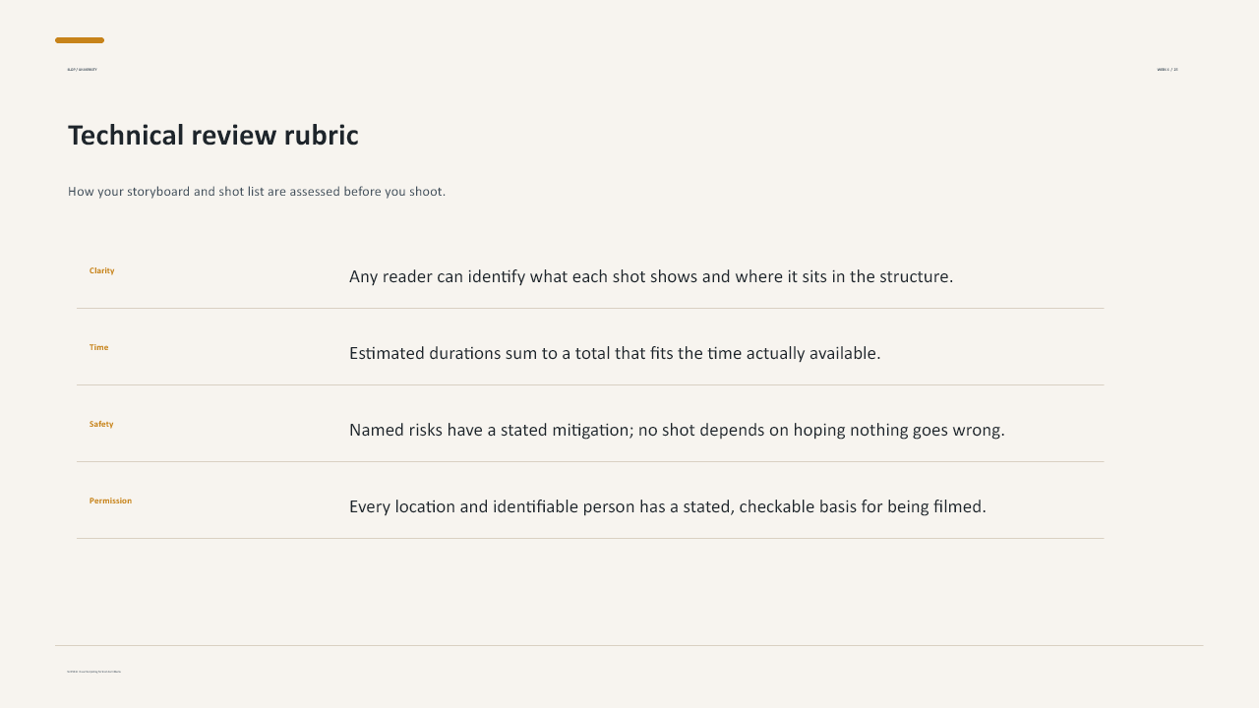This screenshot has height=708, width=1259.
Task: Click the divider line below the Permission row
Action: pos(590,538)
